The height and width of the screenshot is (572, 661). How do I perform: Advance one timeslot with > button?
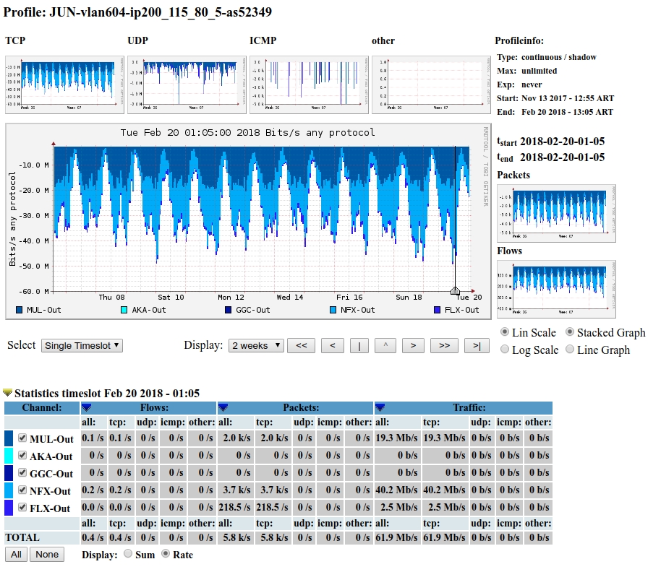(x=412, y=346)
